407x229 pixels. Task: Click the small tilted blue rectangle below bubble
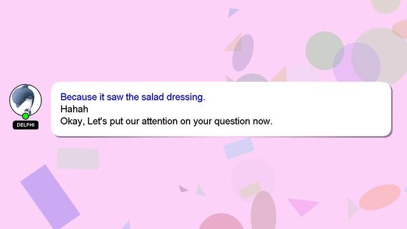pyautogui.click(x=239, y=148)
